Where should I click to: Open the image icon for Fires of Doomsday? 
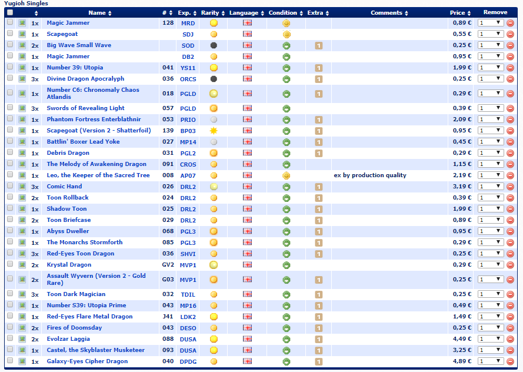pos(22,328)
